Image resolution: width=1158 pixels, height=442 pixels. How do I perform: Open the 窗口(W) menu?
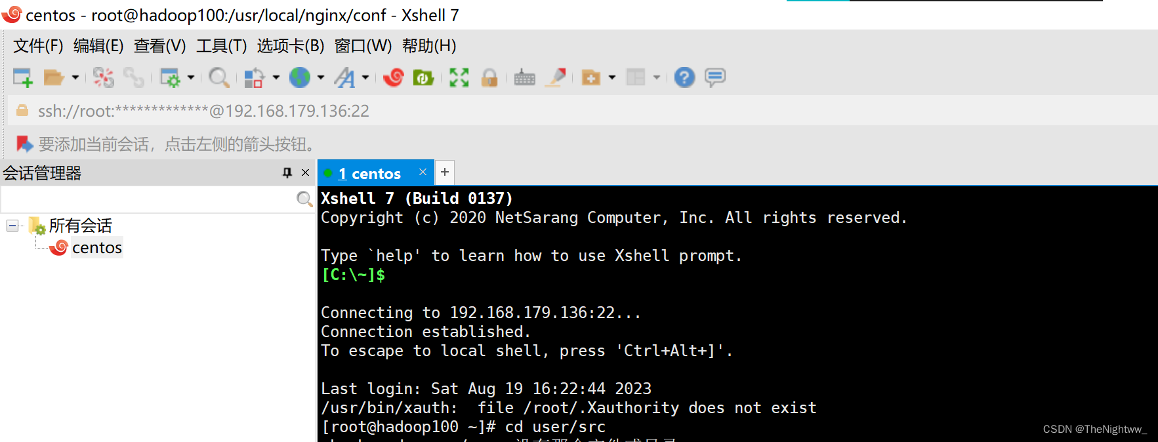[x=363, y=46]
